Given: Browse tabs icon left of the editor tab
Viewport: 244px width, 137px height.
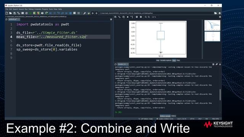Looking at the screenshot, I should pyautogui.click(x=6, y=19).
